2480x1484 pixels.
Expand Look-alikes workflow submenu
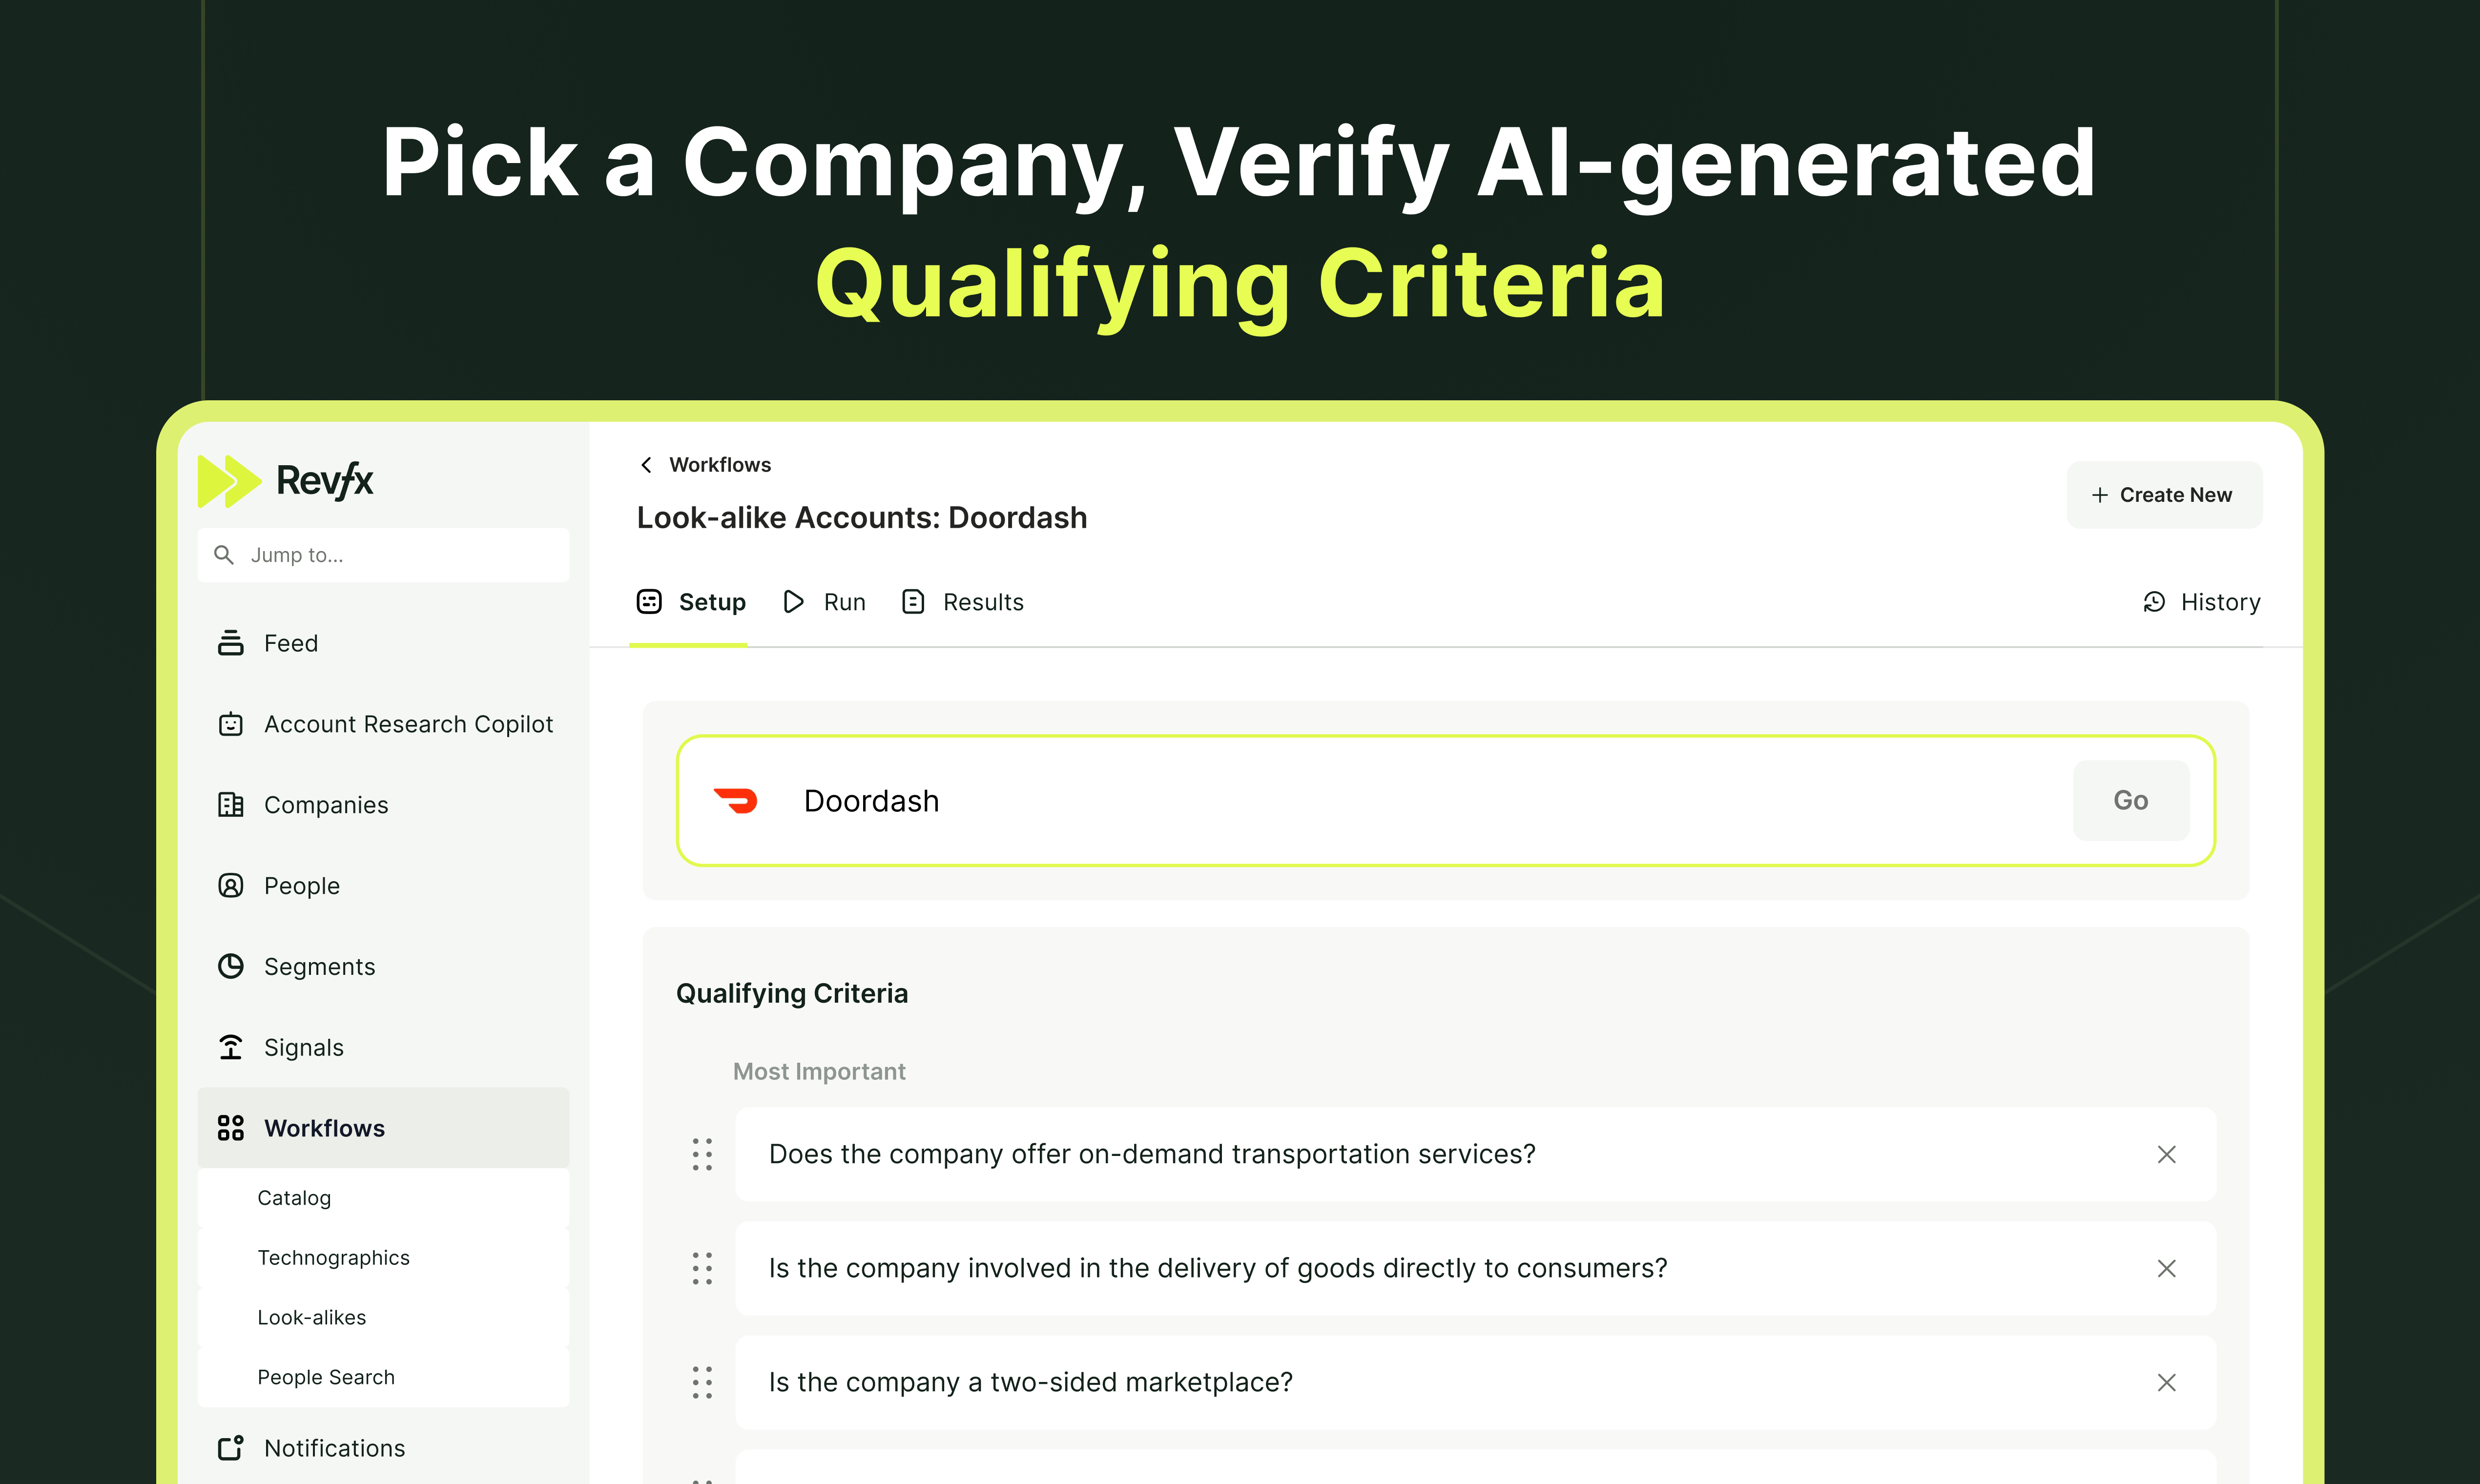coord(314,1316)
